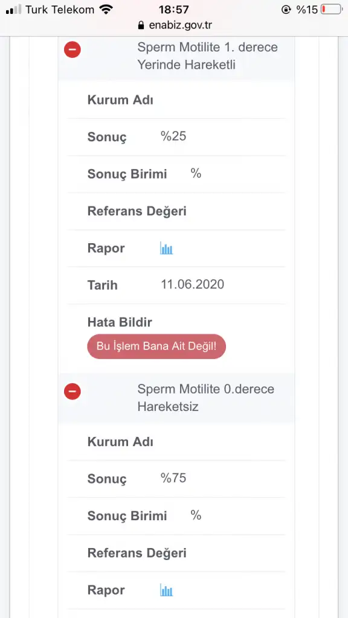Collapse Sperm Motilite 0.derece Hareketsiz row
The width and height of the screenshot is (348, 618).
point(72,392)
